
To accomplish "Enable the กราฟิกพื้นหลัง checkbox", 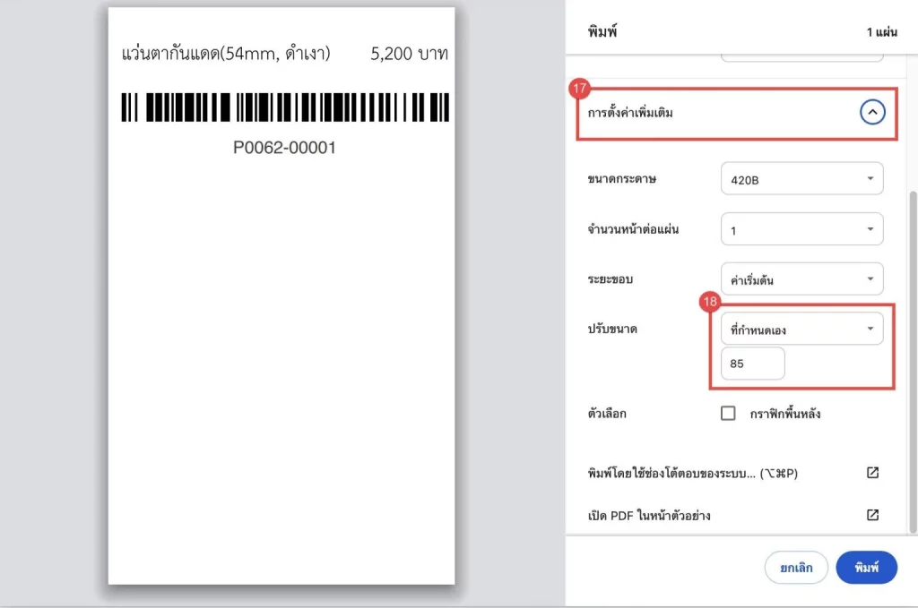I will [x=728, y=414].
